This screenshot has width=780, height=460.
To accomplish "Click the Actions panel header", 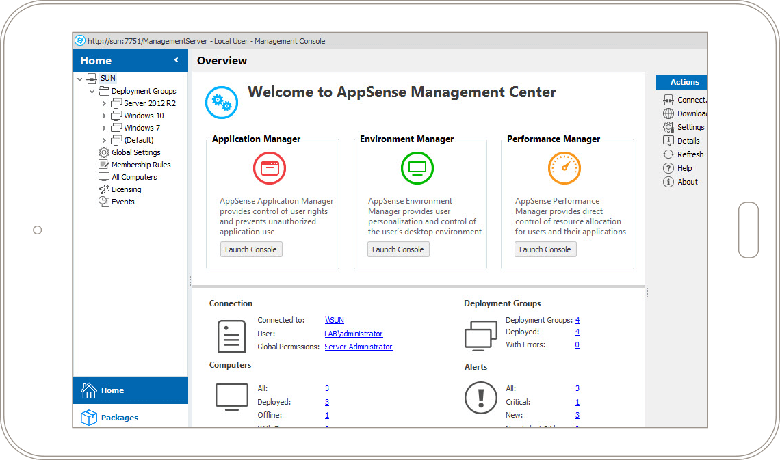I will (681, 82).
